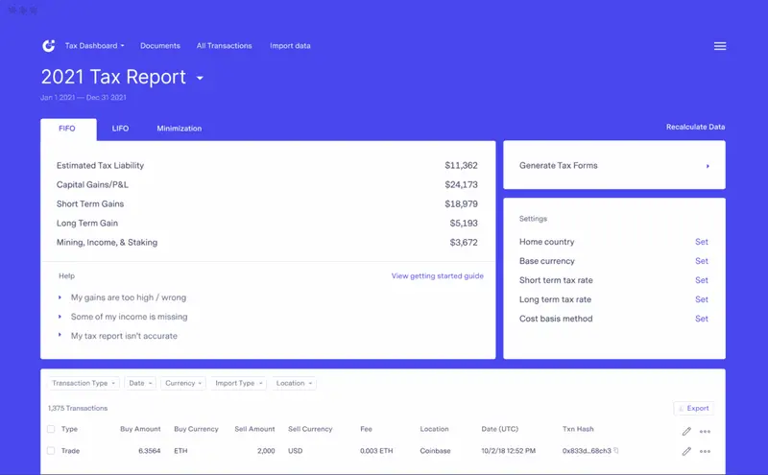The height and width of the screenshot is (475, 768).
Task: Open the View getting started guide link
Action: (437, 276)
